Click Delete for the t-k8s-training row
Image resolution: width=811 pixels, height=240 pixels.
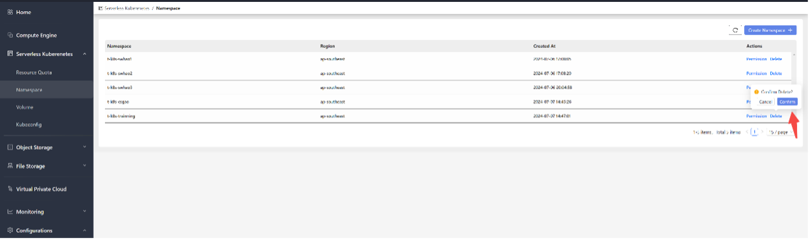[776, 116]
